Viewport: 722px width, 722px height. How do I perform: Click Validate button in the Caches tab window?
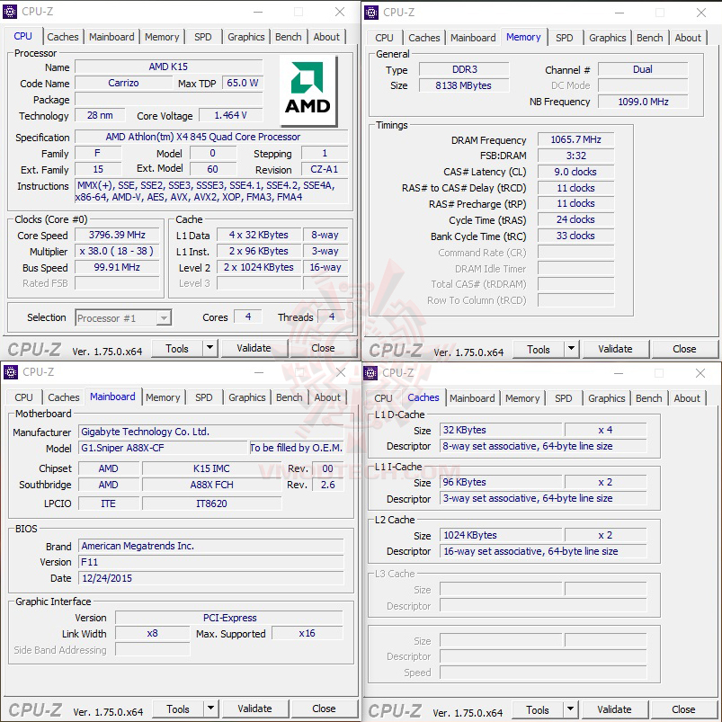(x=615, y=709)
